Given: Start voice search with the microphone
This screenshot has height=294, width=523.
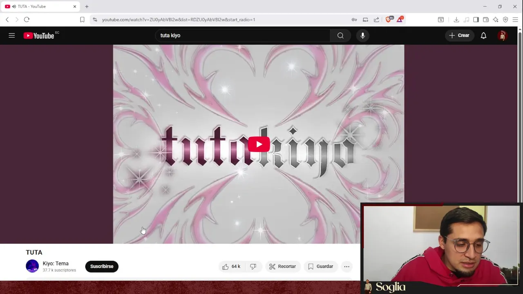Looking at the screenshot, I should coord(362,36).
